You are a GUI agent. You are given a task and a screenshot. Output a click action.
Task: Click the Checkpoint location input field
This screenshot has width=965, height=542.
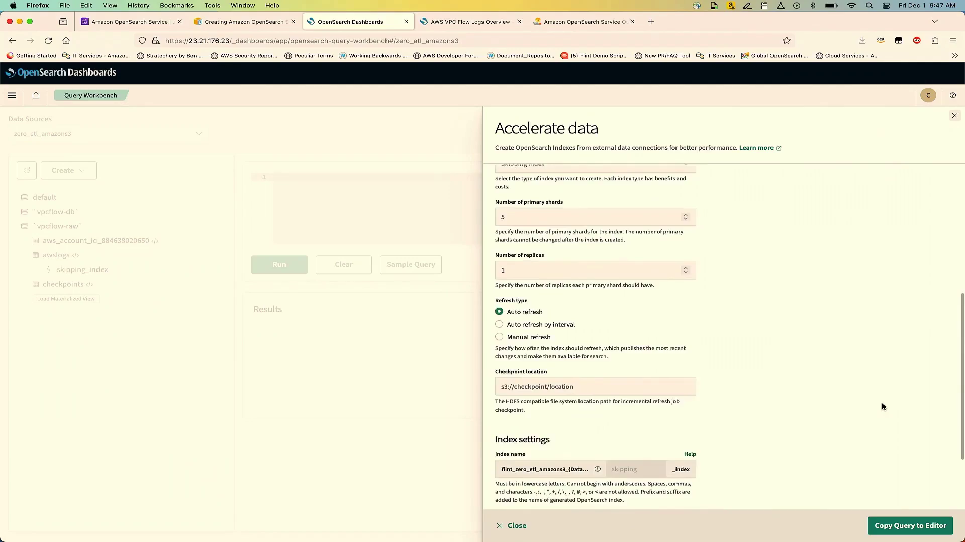click(595, 387)
